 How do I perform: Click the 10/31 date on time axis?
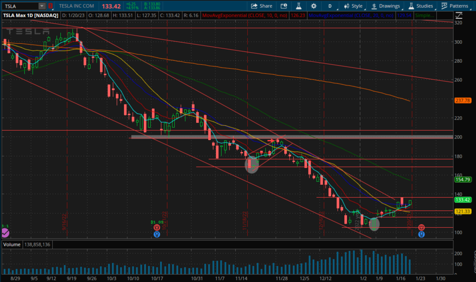tap(197, 278)
